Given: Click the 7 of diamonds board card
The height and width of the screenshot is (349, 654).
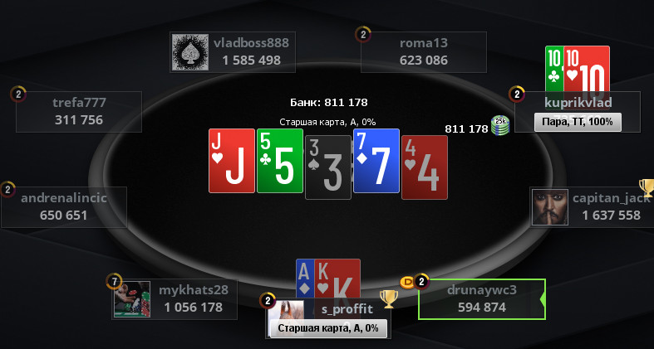Looking at the screenshot, I should click(x=376, y=161).
